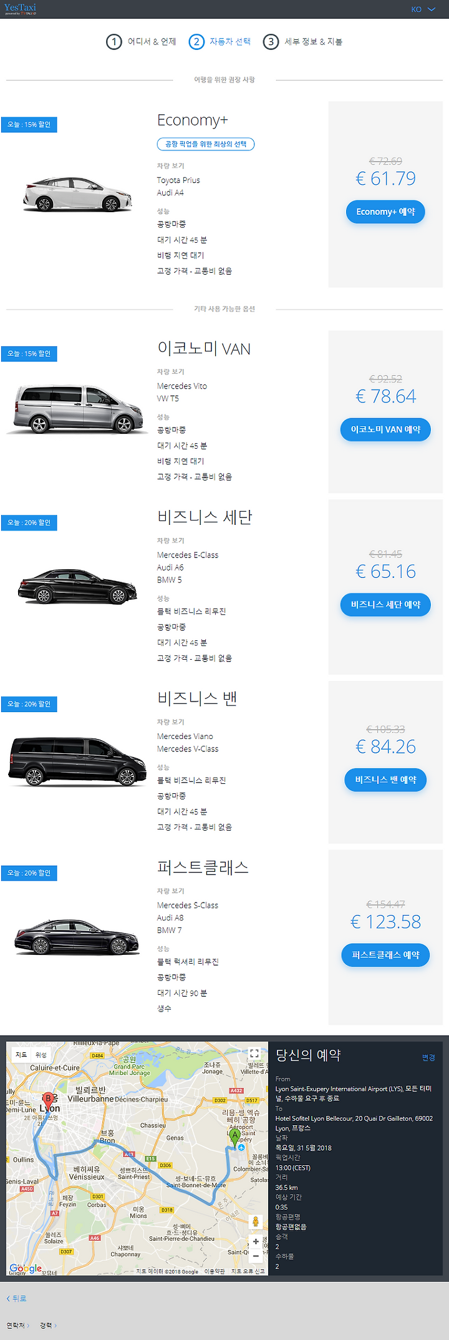Switch map to 지도 view

tap(22, 1055)
